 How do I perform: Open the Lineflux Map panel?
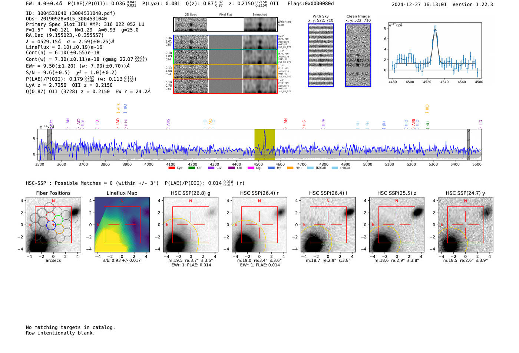(x=122, y=225)
